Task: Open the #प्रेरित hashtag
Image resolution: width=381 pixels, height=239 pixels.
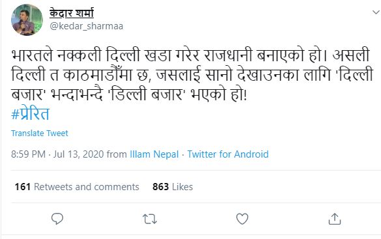Action: pyautogui.click(x=31, y=113)
